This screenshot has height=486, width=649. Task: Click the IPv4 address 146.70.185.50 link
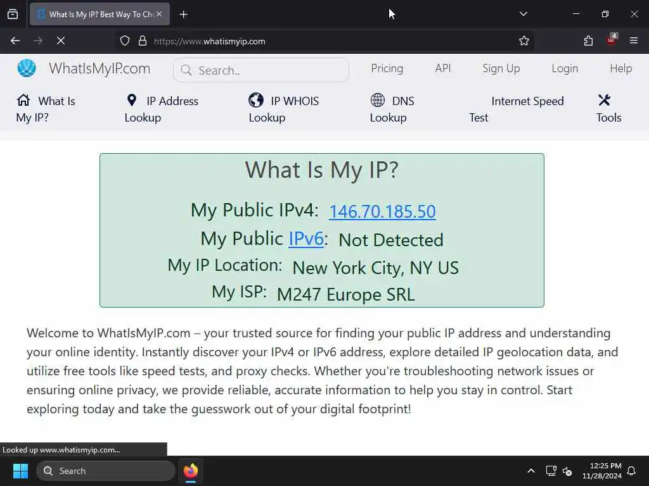tap(382, 211)
